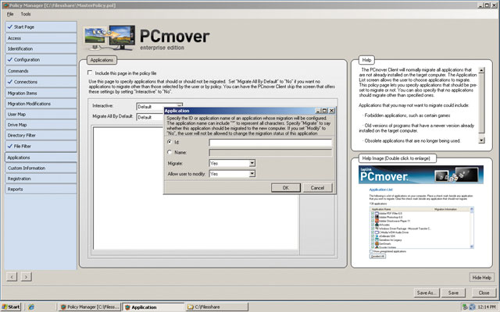
Task: Confirm the Application dialog with OK
Action: tap(286, 188)
